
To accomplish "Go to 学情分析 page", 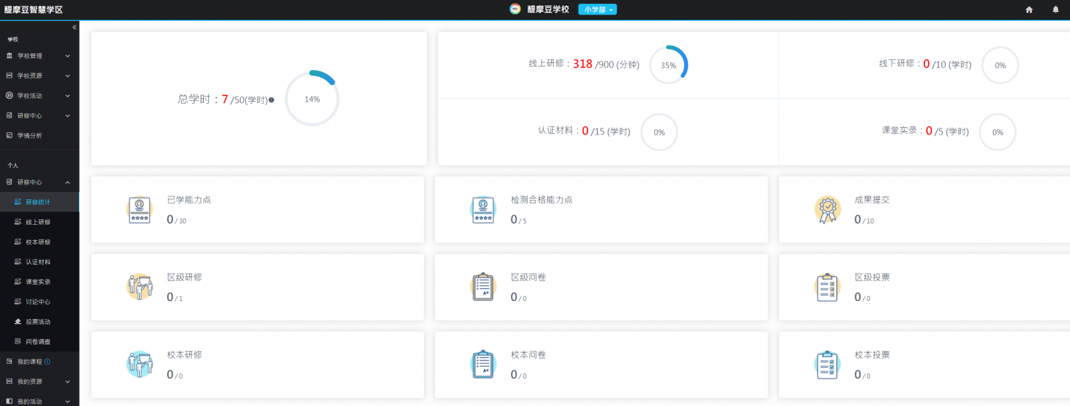I will click(29, 136).
